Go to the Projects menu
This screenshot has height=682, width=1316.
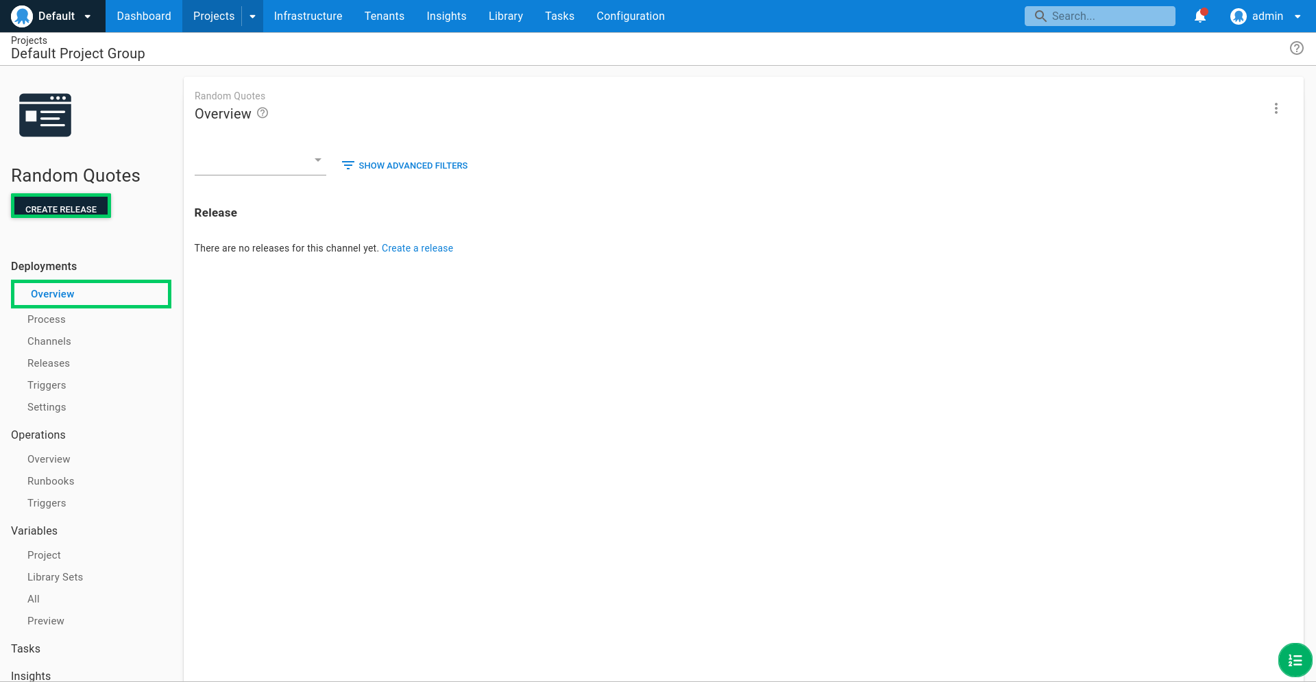coord(213,16)
